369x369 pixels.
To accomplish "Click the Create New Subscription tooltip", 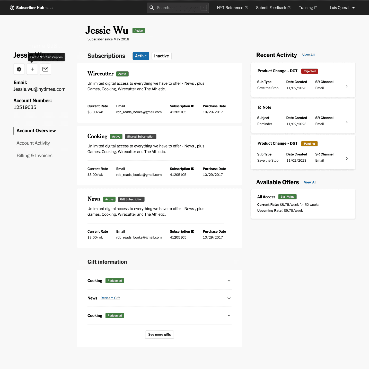I will click(47, 57).
